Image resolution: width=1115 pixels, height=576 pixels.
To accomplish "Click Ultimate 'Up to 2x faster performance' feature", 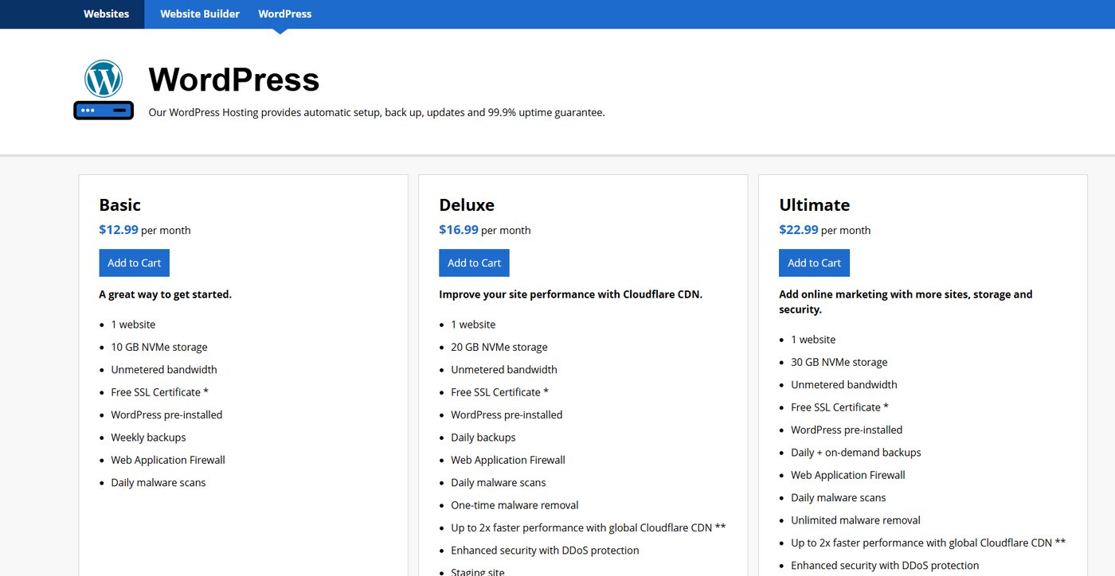I will (928, 543).
